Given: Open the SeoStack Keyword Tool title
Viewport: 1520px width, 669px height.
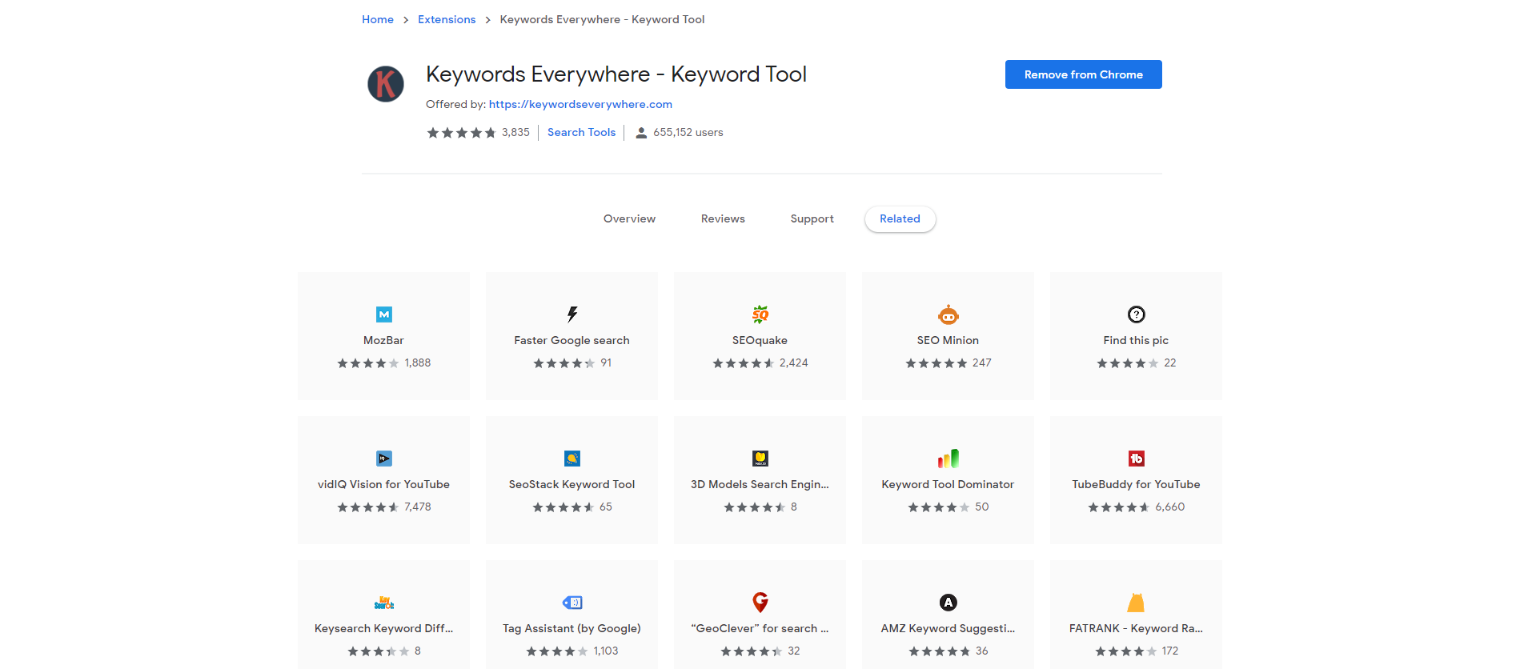Looking at the screenshot, I should (572, 484).
